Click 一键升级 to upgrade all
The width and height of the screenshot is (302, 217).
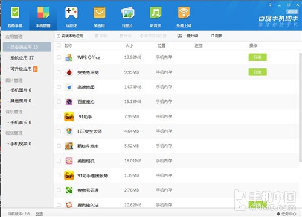click(x=187, y=36)
